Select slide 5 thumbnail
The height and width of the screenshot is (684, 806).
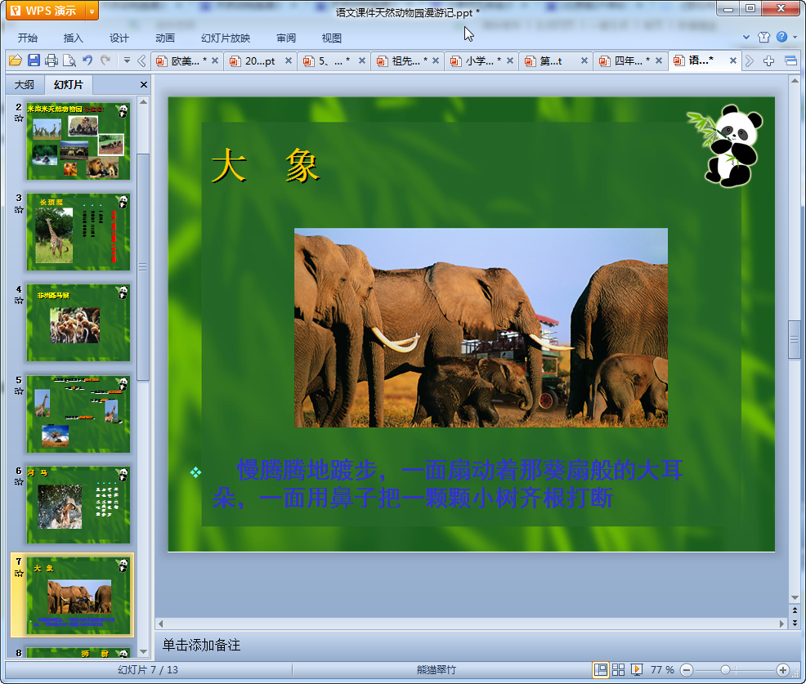[x=78, y=414]
